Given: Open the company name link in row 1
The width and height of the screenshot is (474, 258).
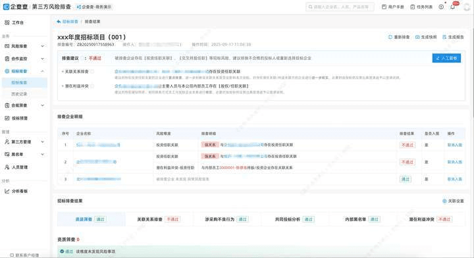Looking at the screenshot, I should [98, 145].
